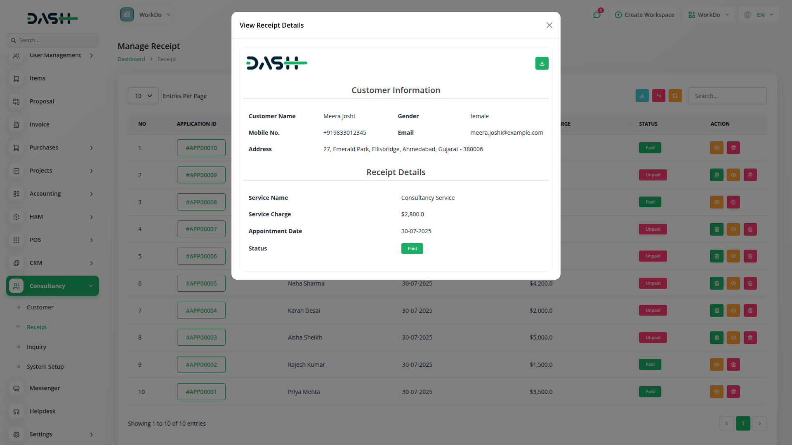Screen dimensions: 792x445
Task: Open Inquiry submenu item
Action: point(36,347)
